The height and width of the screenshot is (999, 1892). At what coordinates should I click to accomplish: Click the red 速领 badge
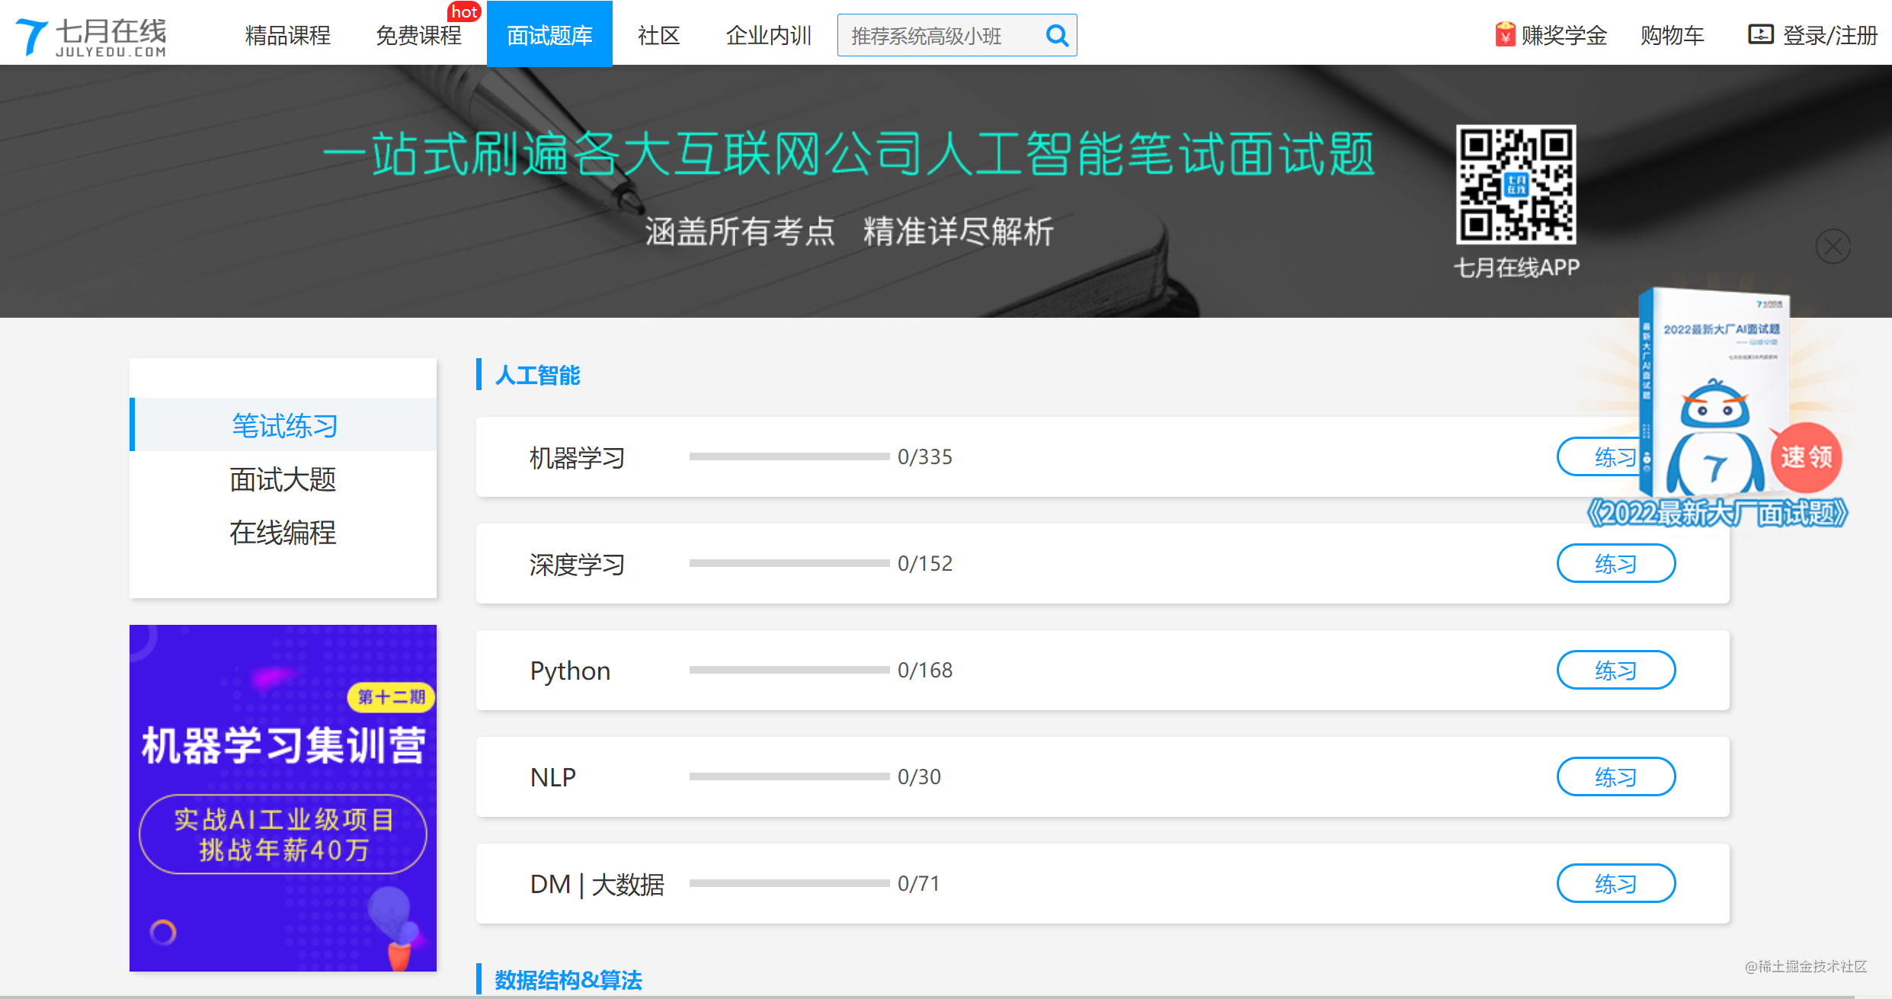tap(1807, 456)
